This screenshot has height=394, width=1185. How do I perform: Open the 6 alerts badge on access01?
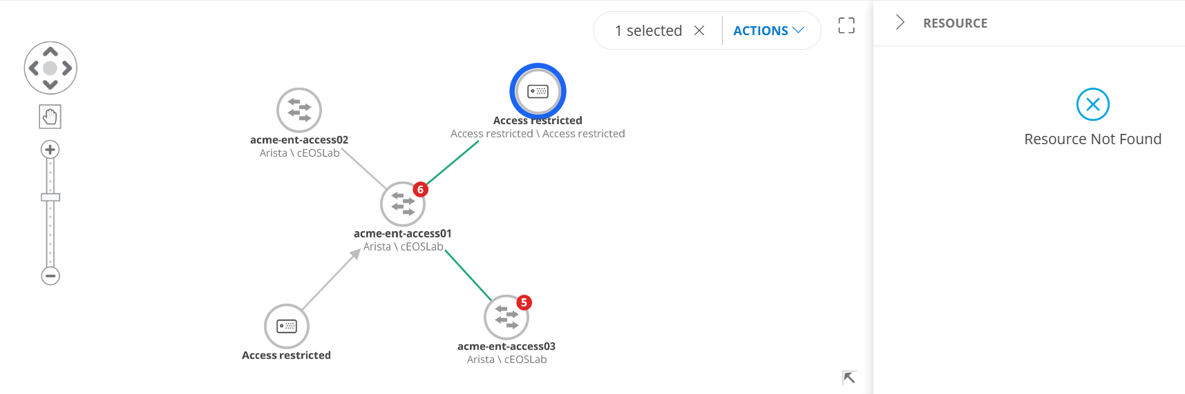coord(420,190)
